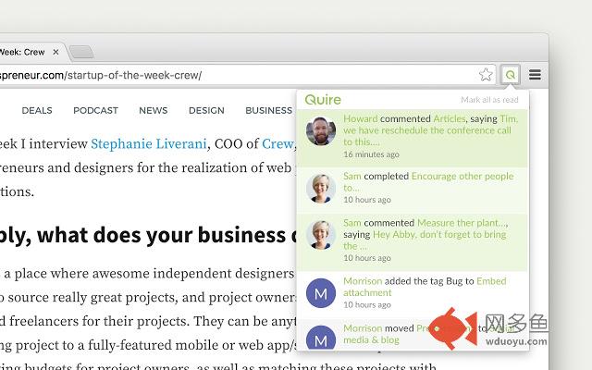Image resolution: width=592 pixels, height=370 pixels.
Task: Open the 'Embed attachment' task link
Action: 425,287
